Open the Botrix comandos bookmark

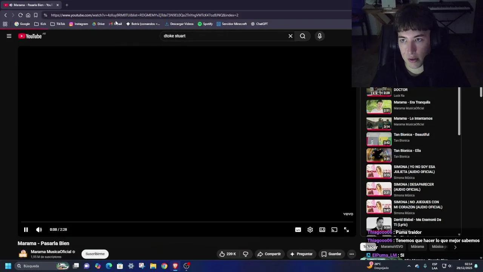click(x=143, y=24)
